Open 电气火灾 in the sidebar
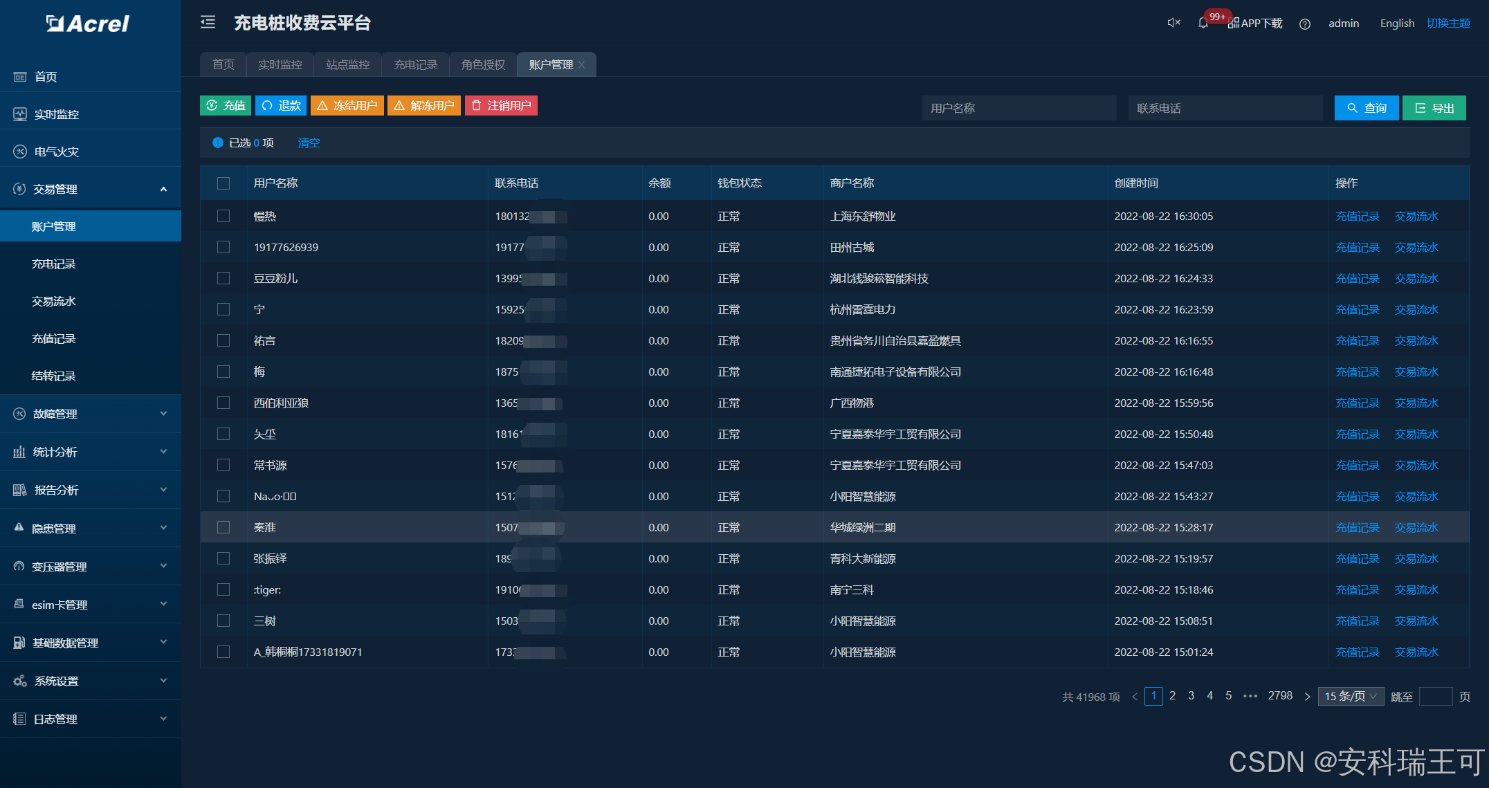1489x788 pixels. click(x=57, y=152)
